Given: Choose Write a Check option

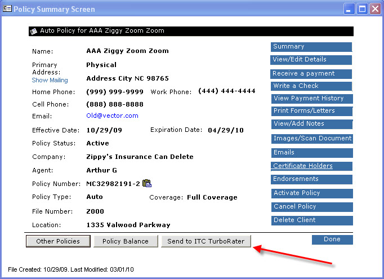Looking at the screenshot, I should [x=311, y=86].
